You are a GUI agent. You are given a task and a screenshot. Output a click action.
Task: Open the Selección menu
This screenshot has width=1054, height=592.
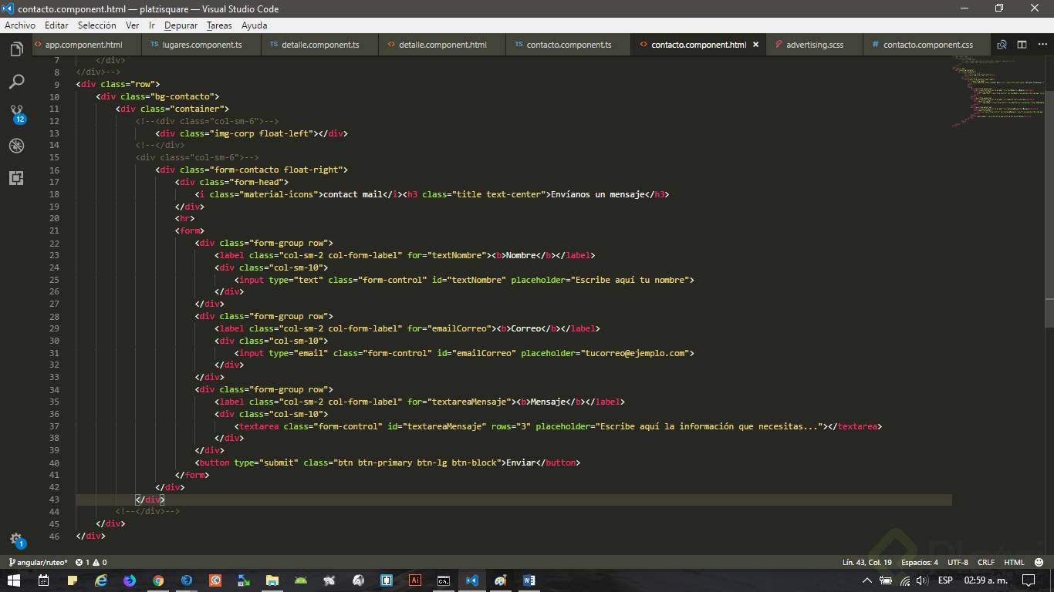[97, 25]
